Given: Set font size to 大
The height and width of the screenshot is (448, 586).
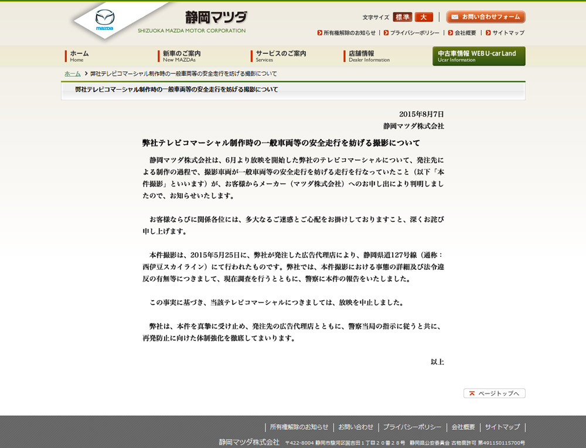Looking at the screenshot, I should coord(423,18).
